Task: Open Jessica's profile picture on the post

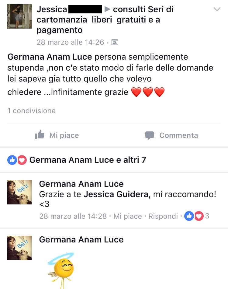Action: [19, 16]
